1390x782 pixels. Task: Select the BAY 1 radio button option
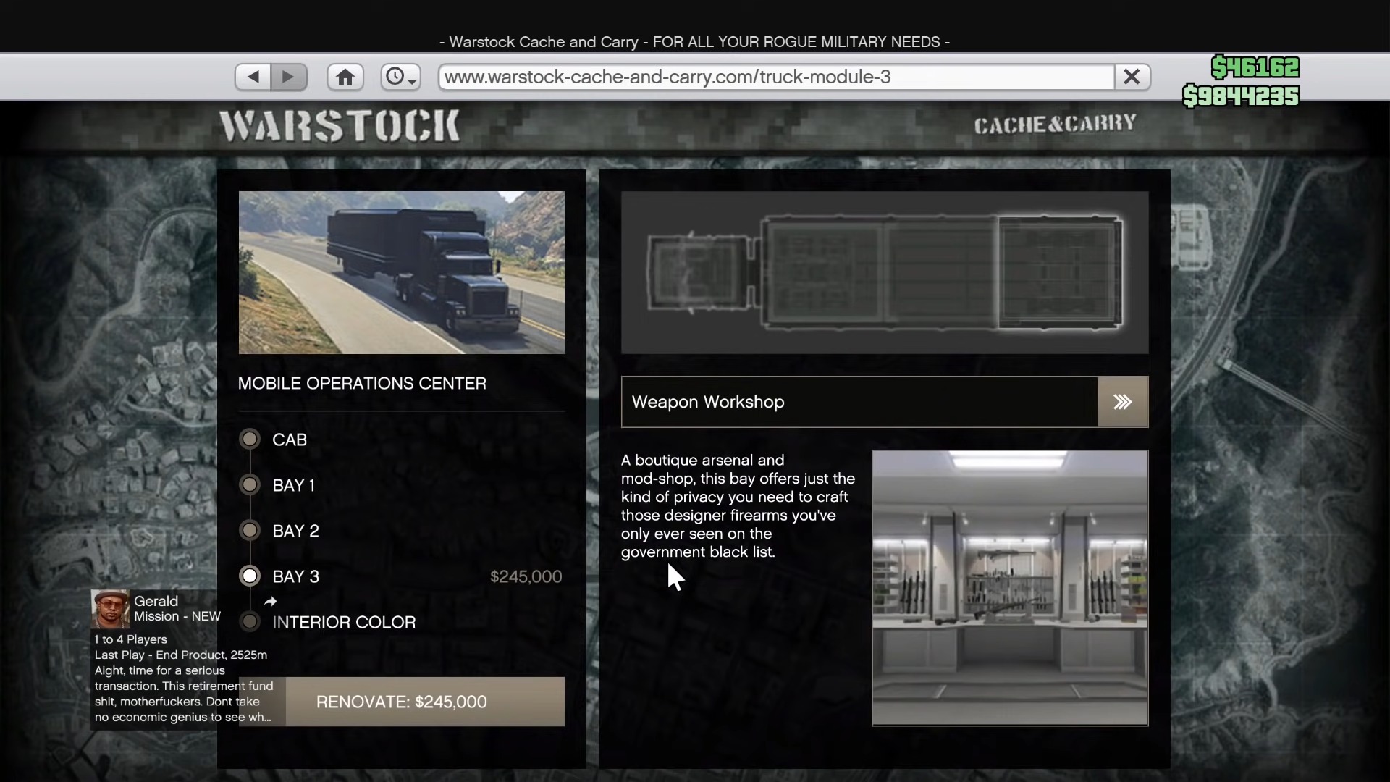coord(249,485)
